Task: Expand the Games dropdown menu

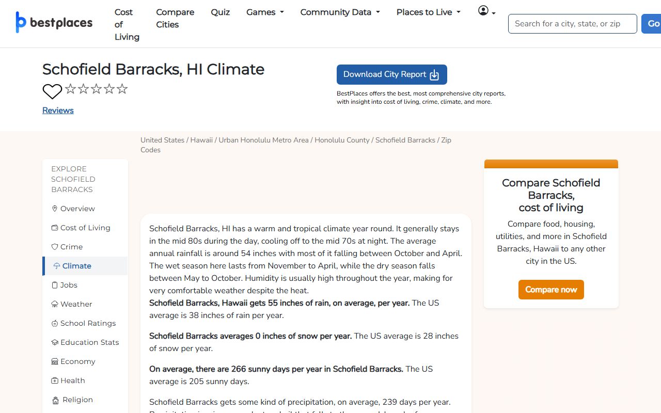Action: (x=265, y=12)
